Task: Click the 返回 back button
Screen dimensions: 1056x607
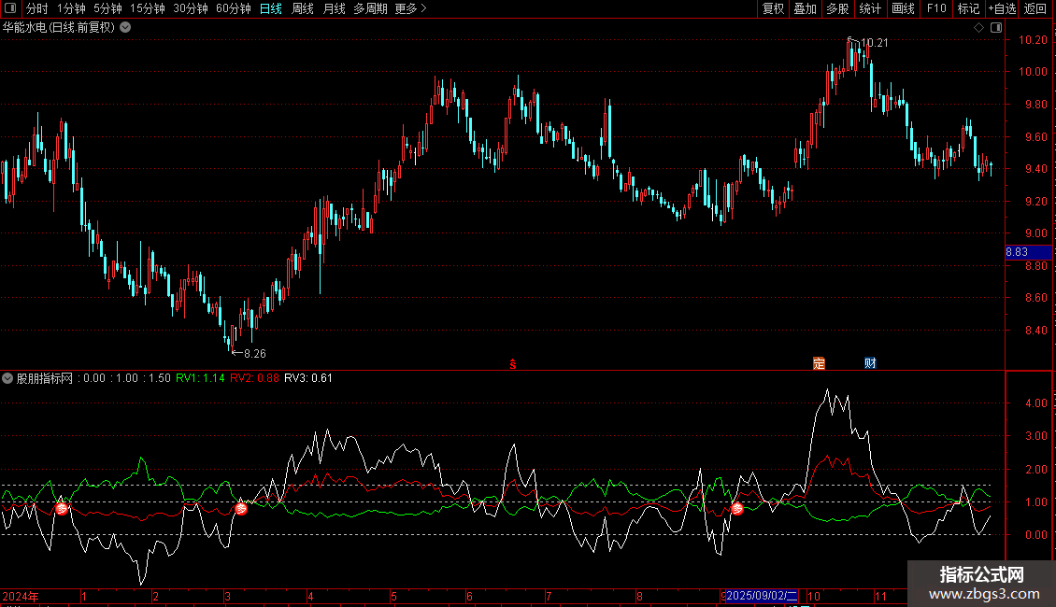Action: pyautogui.click(x=1035, y=8)
